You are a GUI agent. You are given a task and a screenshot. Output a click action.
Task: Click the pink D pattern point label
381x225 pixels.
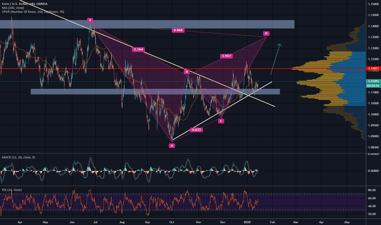pyautogui.click(x=266, y=33)
